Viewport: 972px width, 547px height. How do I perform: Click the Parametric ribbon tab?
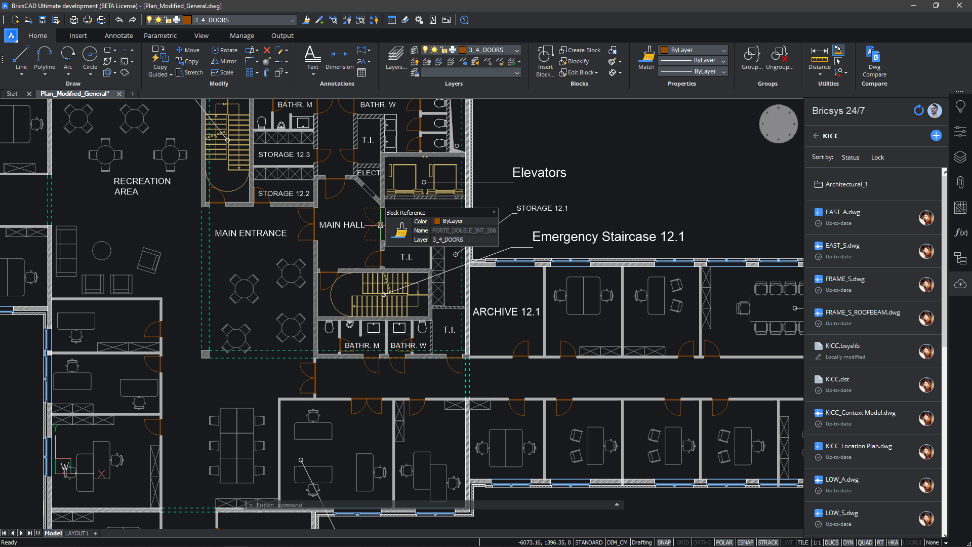(159, 35)
